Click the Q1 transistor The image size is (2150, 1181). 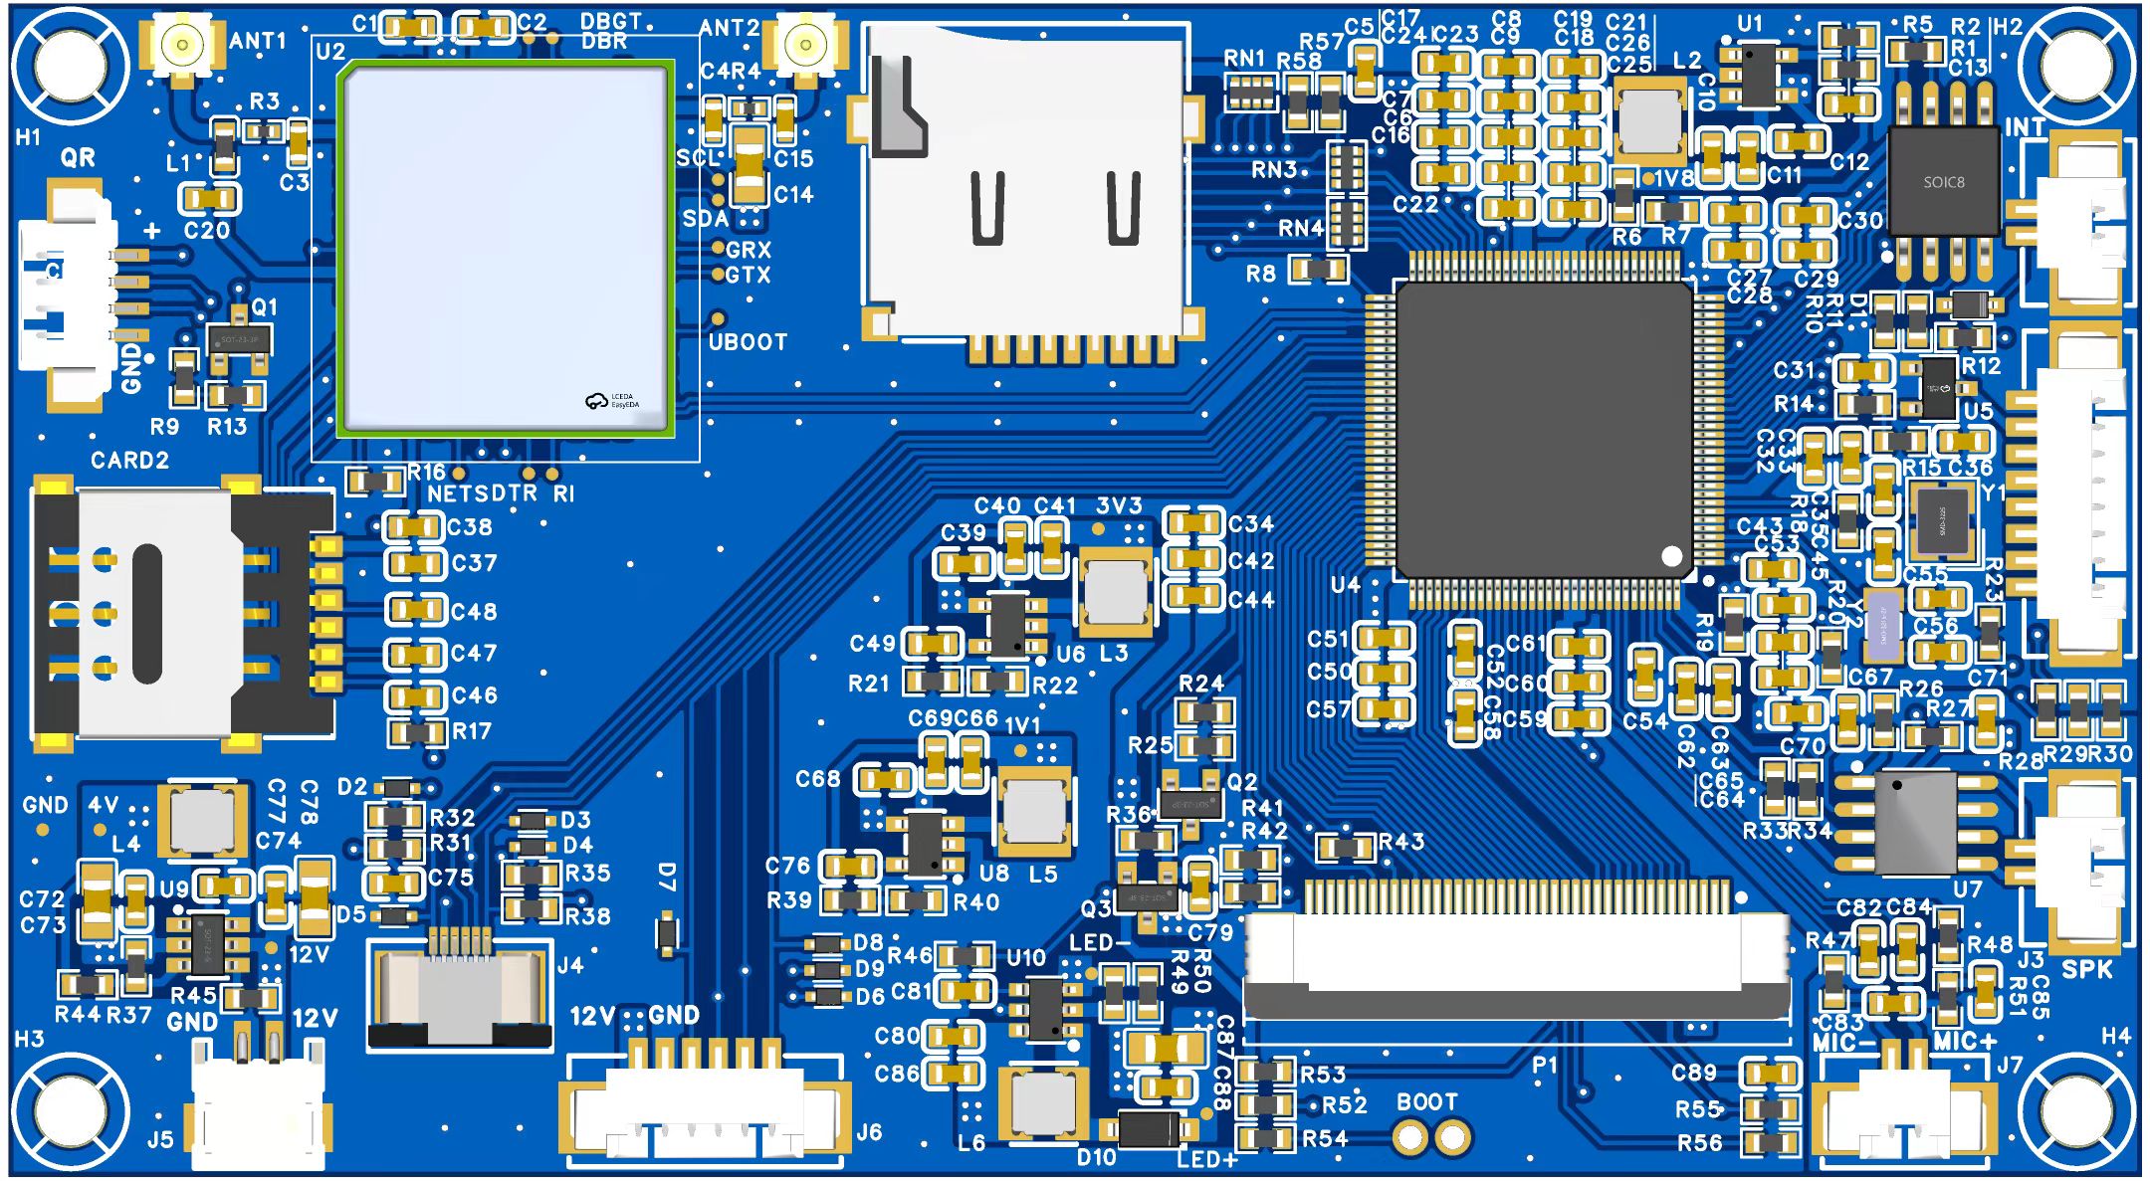coord(239,341)
